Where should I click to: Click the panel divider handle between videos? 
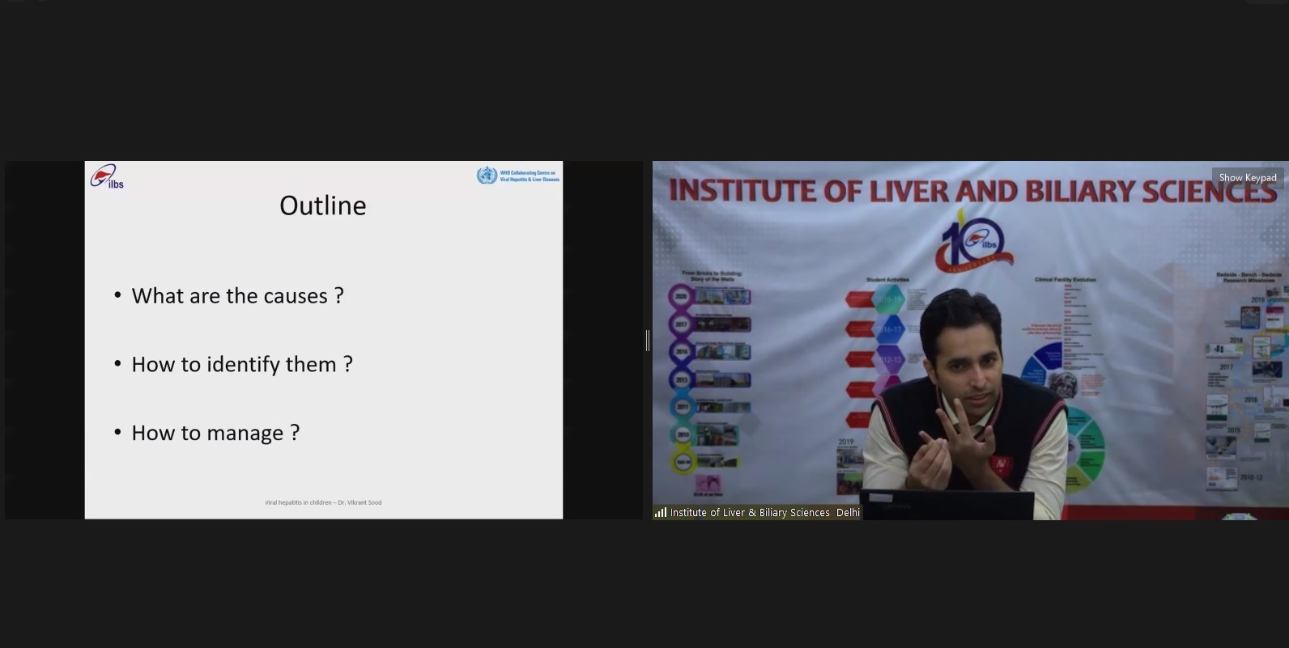(648, 341)
